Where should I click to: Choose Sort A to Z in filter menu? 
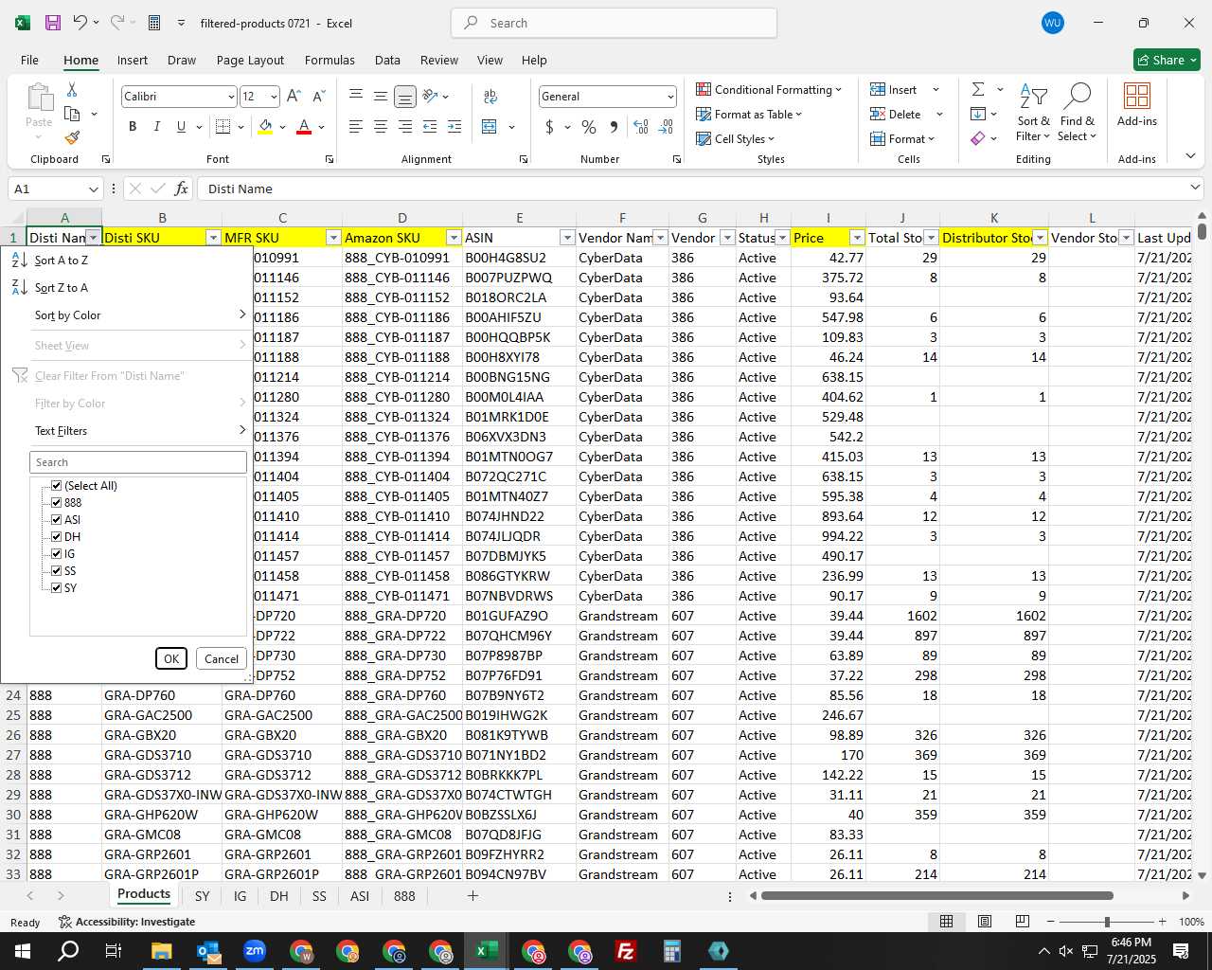(x=127, y=260)
